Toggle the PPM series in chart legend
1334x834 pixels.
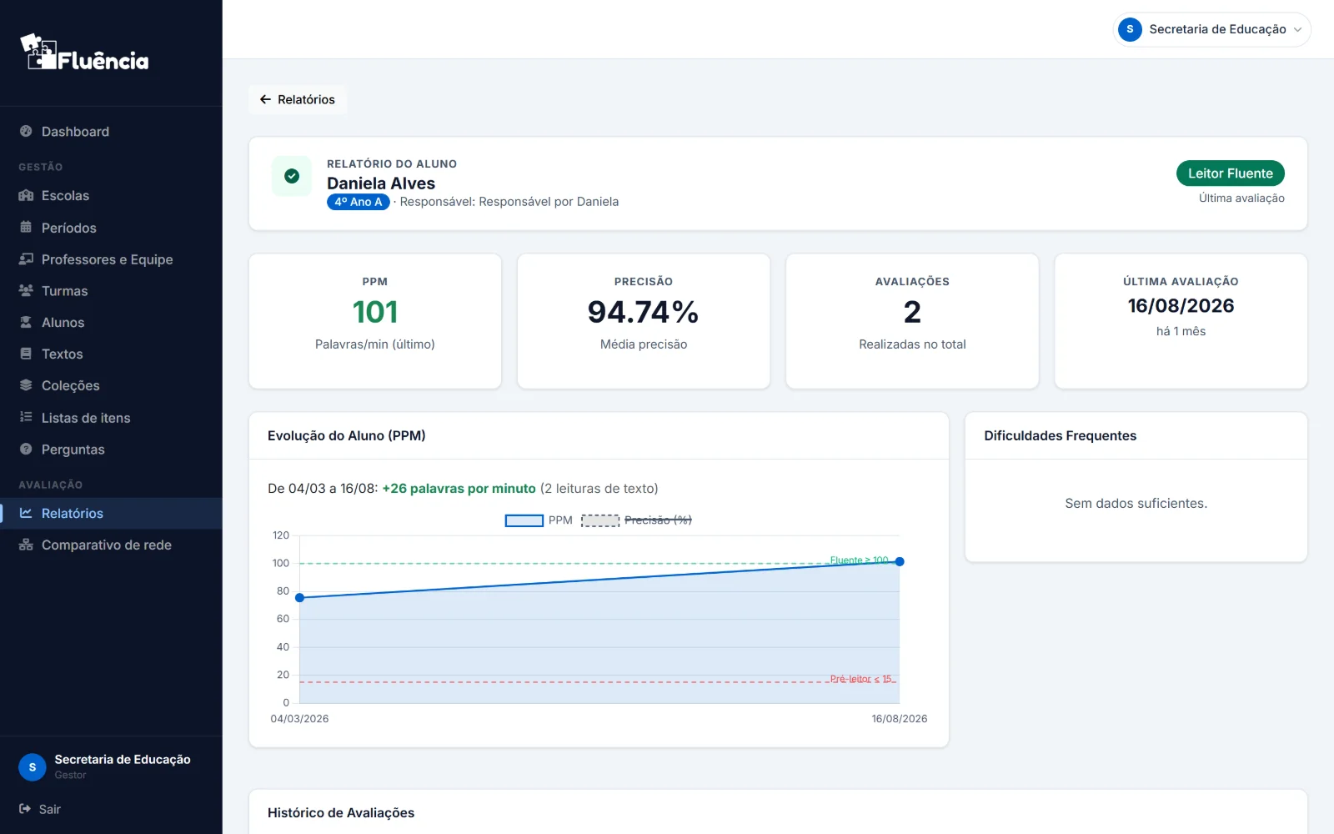coord(539,520)
